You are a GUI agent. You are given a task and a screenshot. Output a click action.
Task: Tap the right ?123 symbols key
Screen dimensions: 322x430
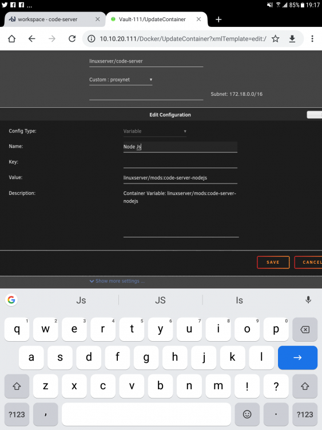pyautogui.click(x=305, y=415)
